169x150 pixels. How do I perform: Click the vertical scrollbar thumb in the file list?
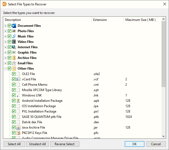pos(163,54)
